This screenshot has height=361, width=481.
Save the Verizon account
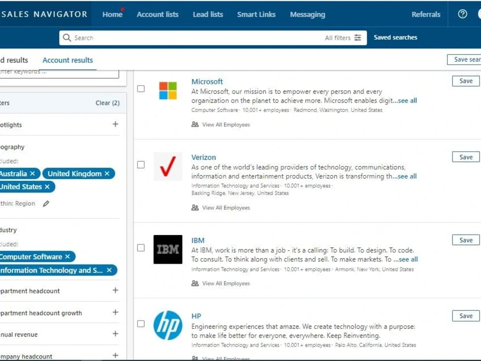coord(466,157)
